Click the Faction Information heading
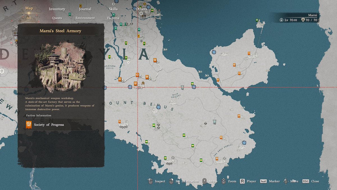This screenshot has width=337, height=190. (39, 115)
